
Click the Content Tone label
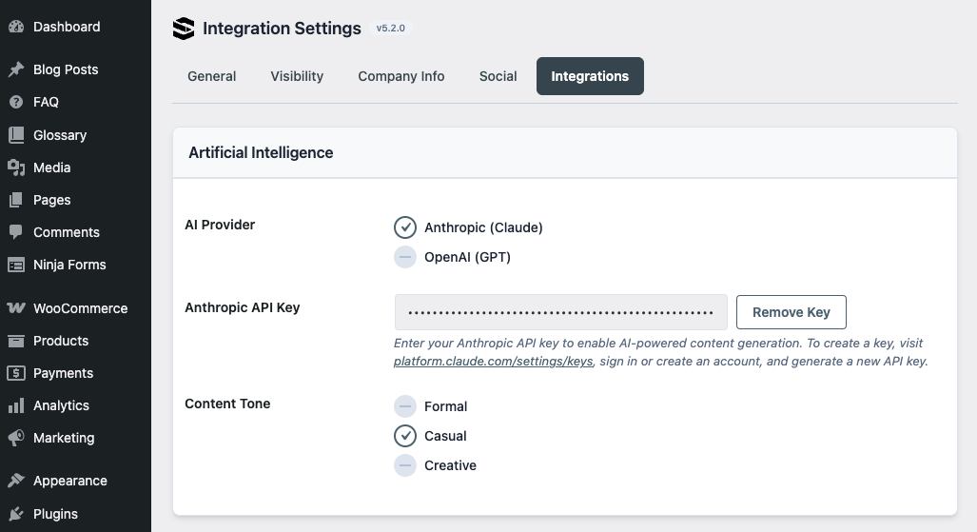click(227, 404)
